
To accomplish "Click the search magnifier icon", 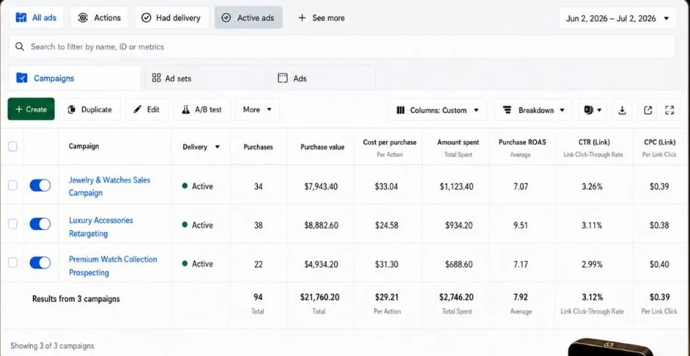I will coord(20,47).
